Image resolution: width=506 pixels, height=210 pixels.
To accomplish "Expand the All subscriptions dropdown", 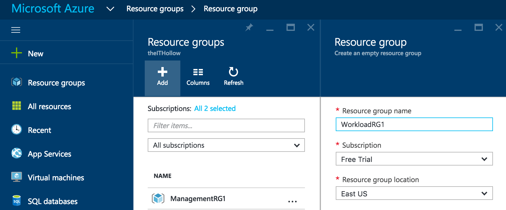I will (x=226, y=145).
